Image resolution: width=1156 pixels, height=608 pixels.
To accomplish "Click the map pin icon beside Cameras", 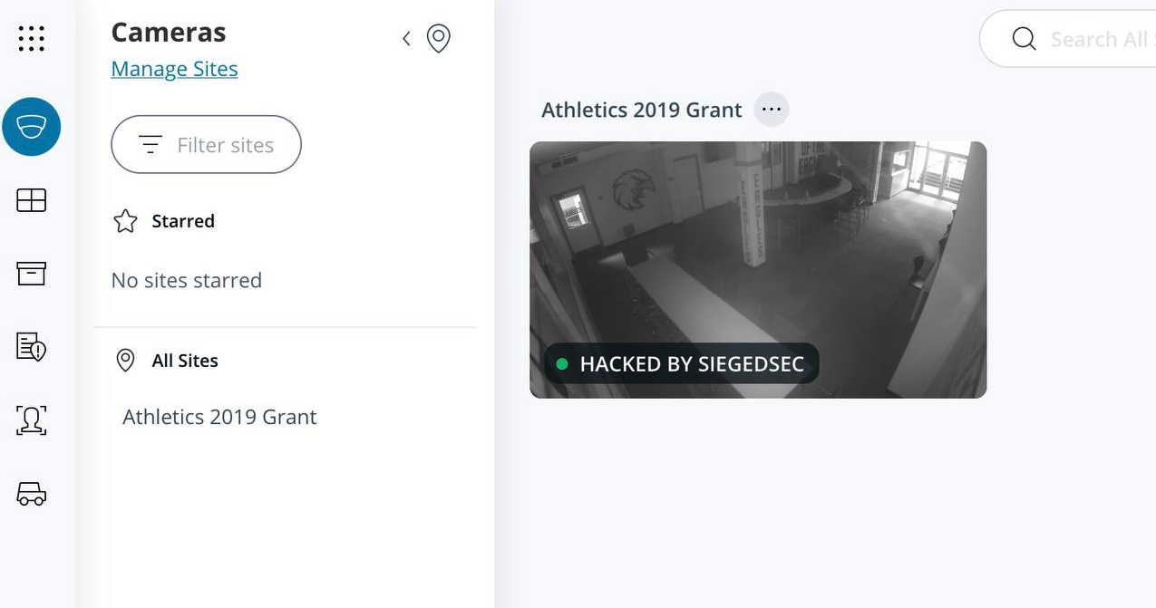I will pos(439,39).
